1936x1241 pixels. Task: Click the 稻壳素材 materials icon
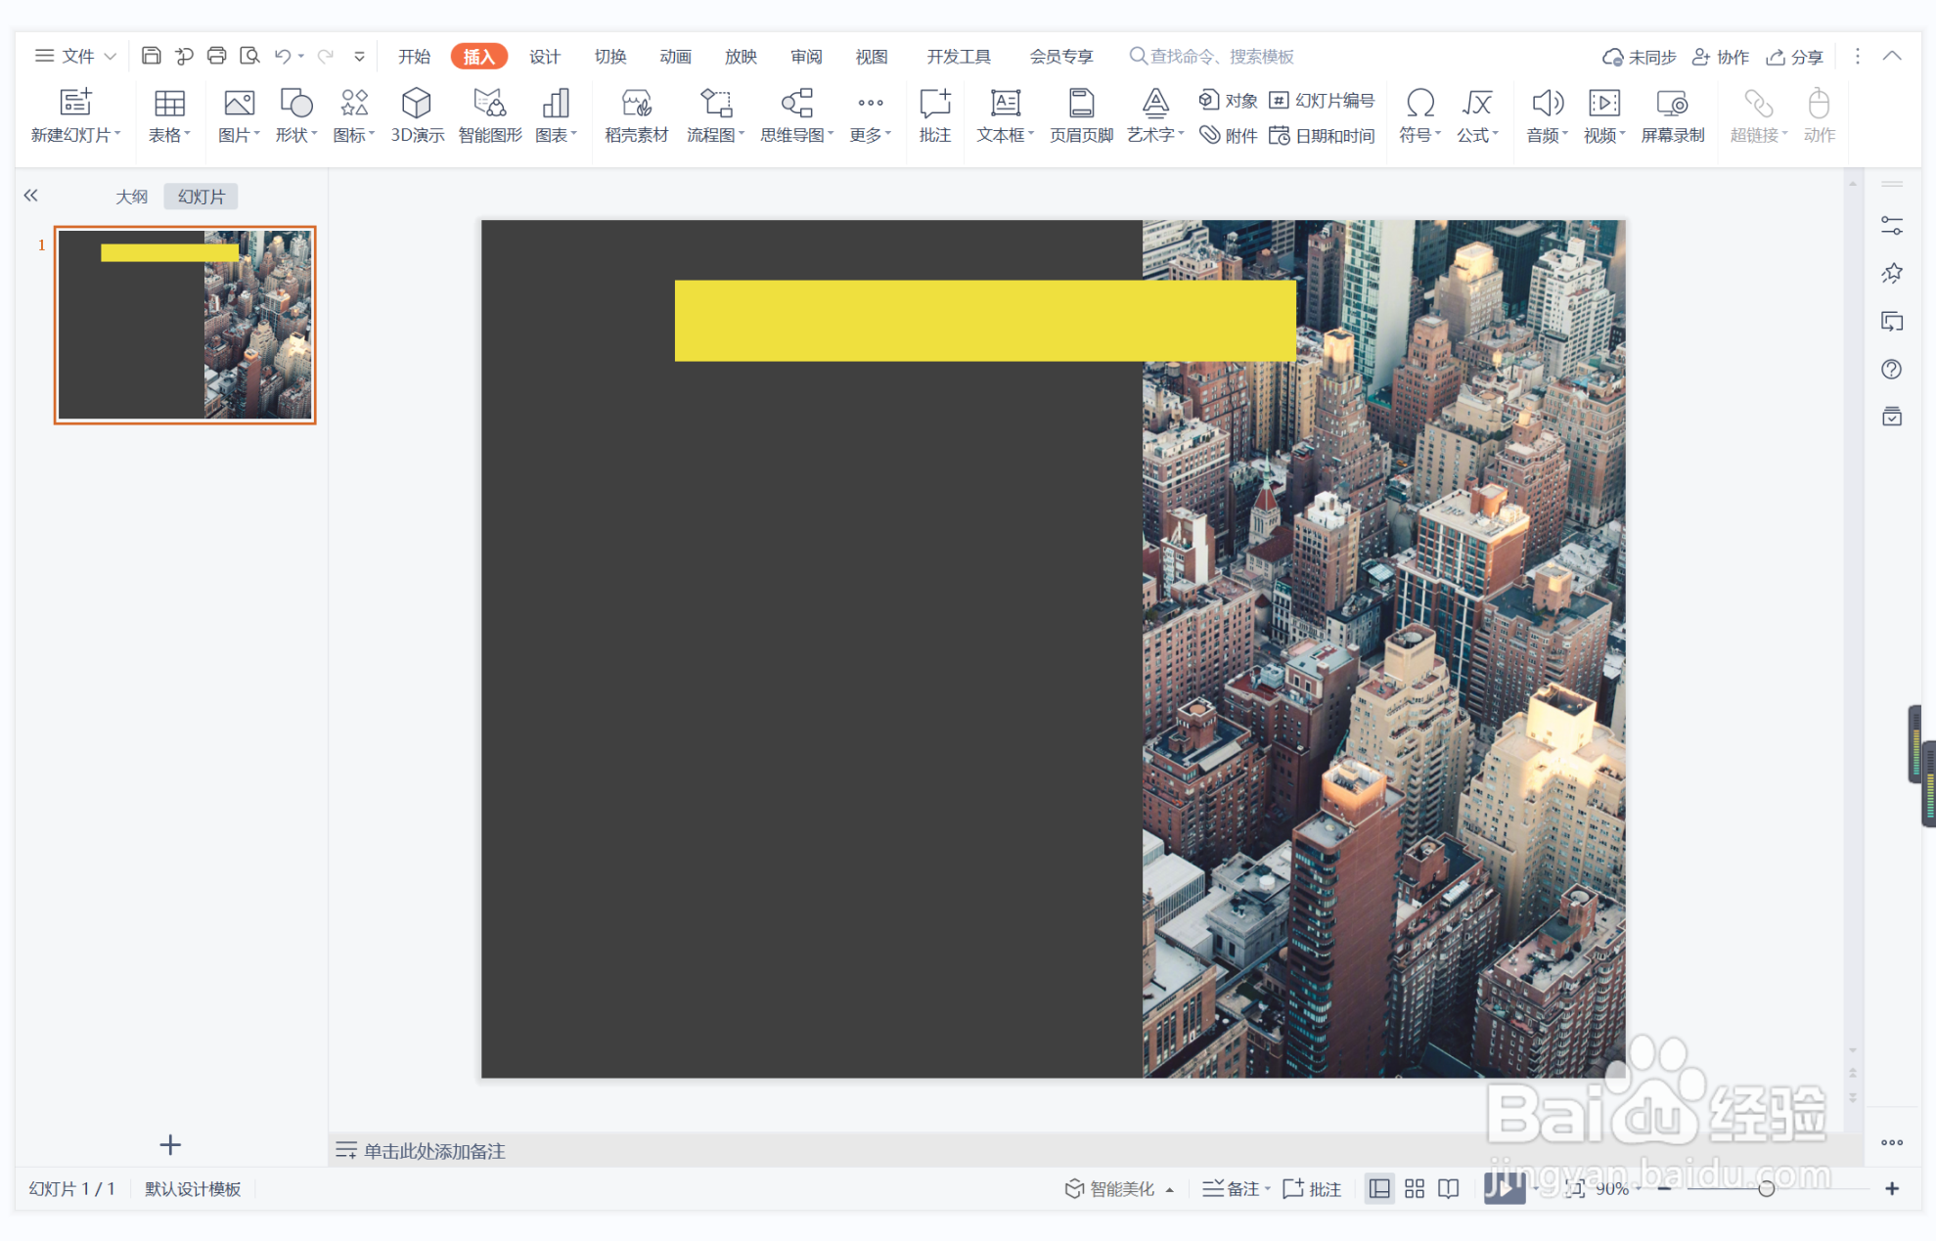pyautogui.click(x=636, y=114)
